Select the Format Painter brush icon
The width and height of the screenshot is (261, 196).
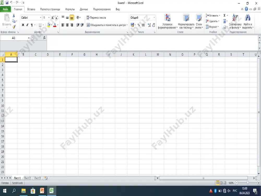tap(14, 27)
